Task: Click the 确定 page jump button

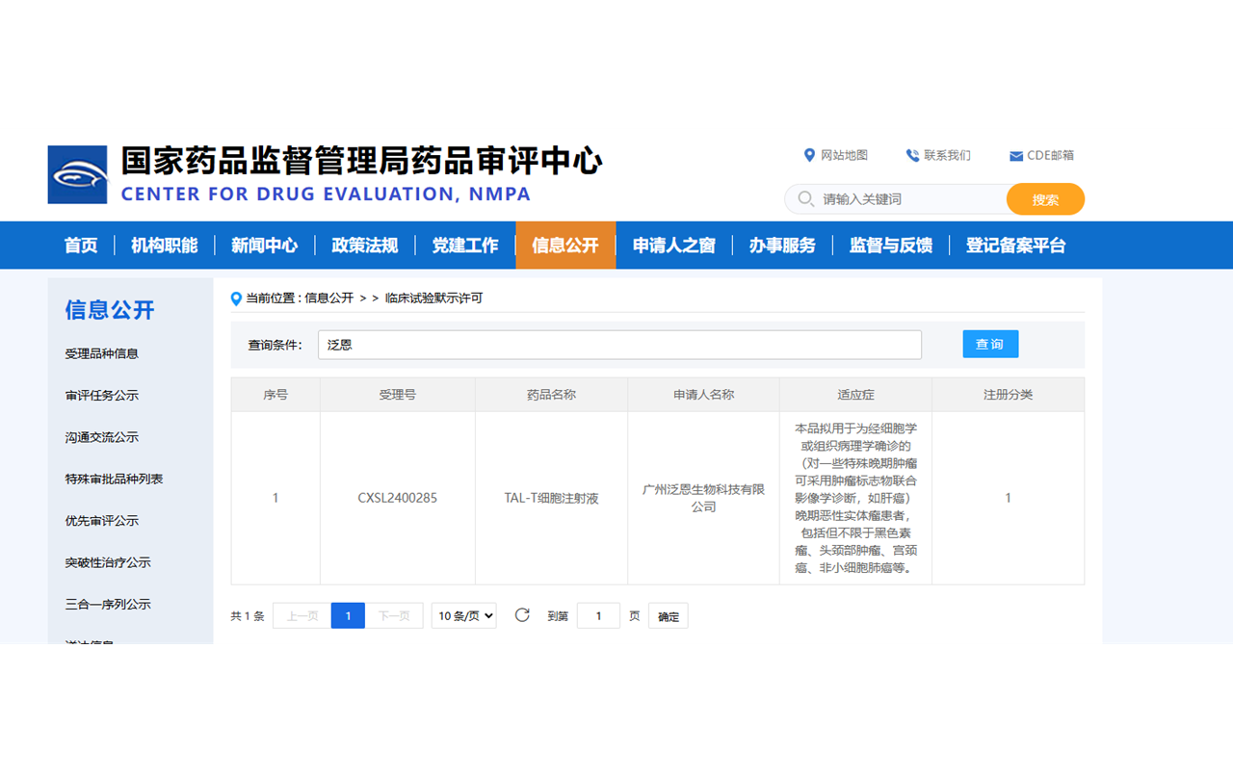Action: [669, 616]
